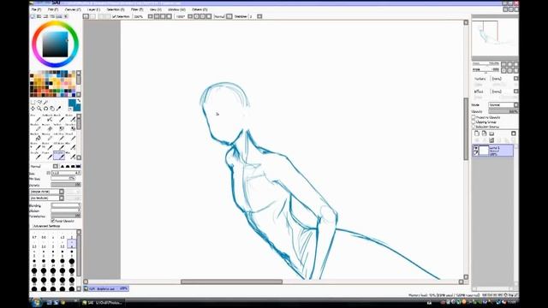Viewport: 548px width, 308px height.
Task: Open the Stabilizer value dropdown
Action: (x=259, y=16)
